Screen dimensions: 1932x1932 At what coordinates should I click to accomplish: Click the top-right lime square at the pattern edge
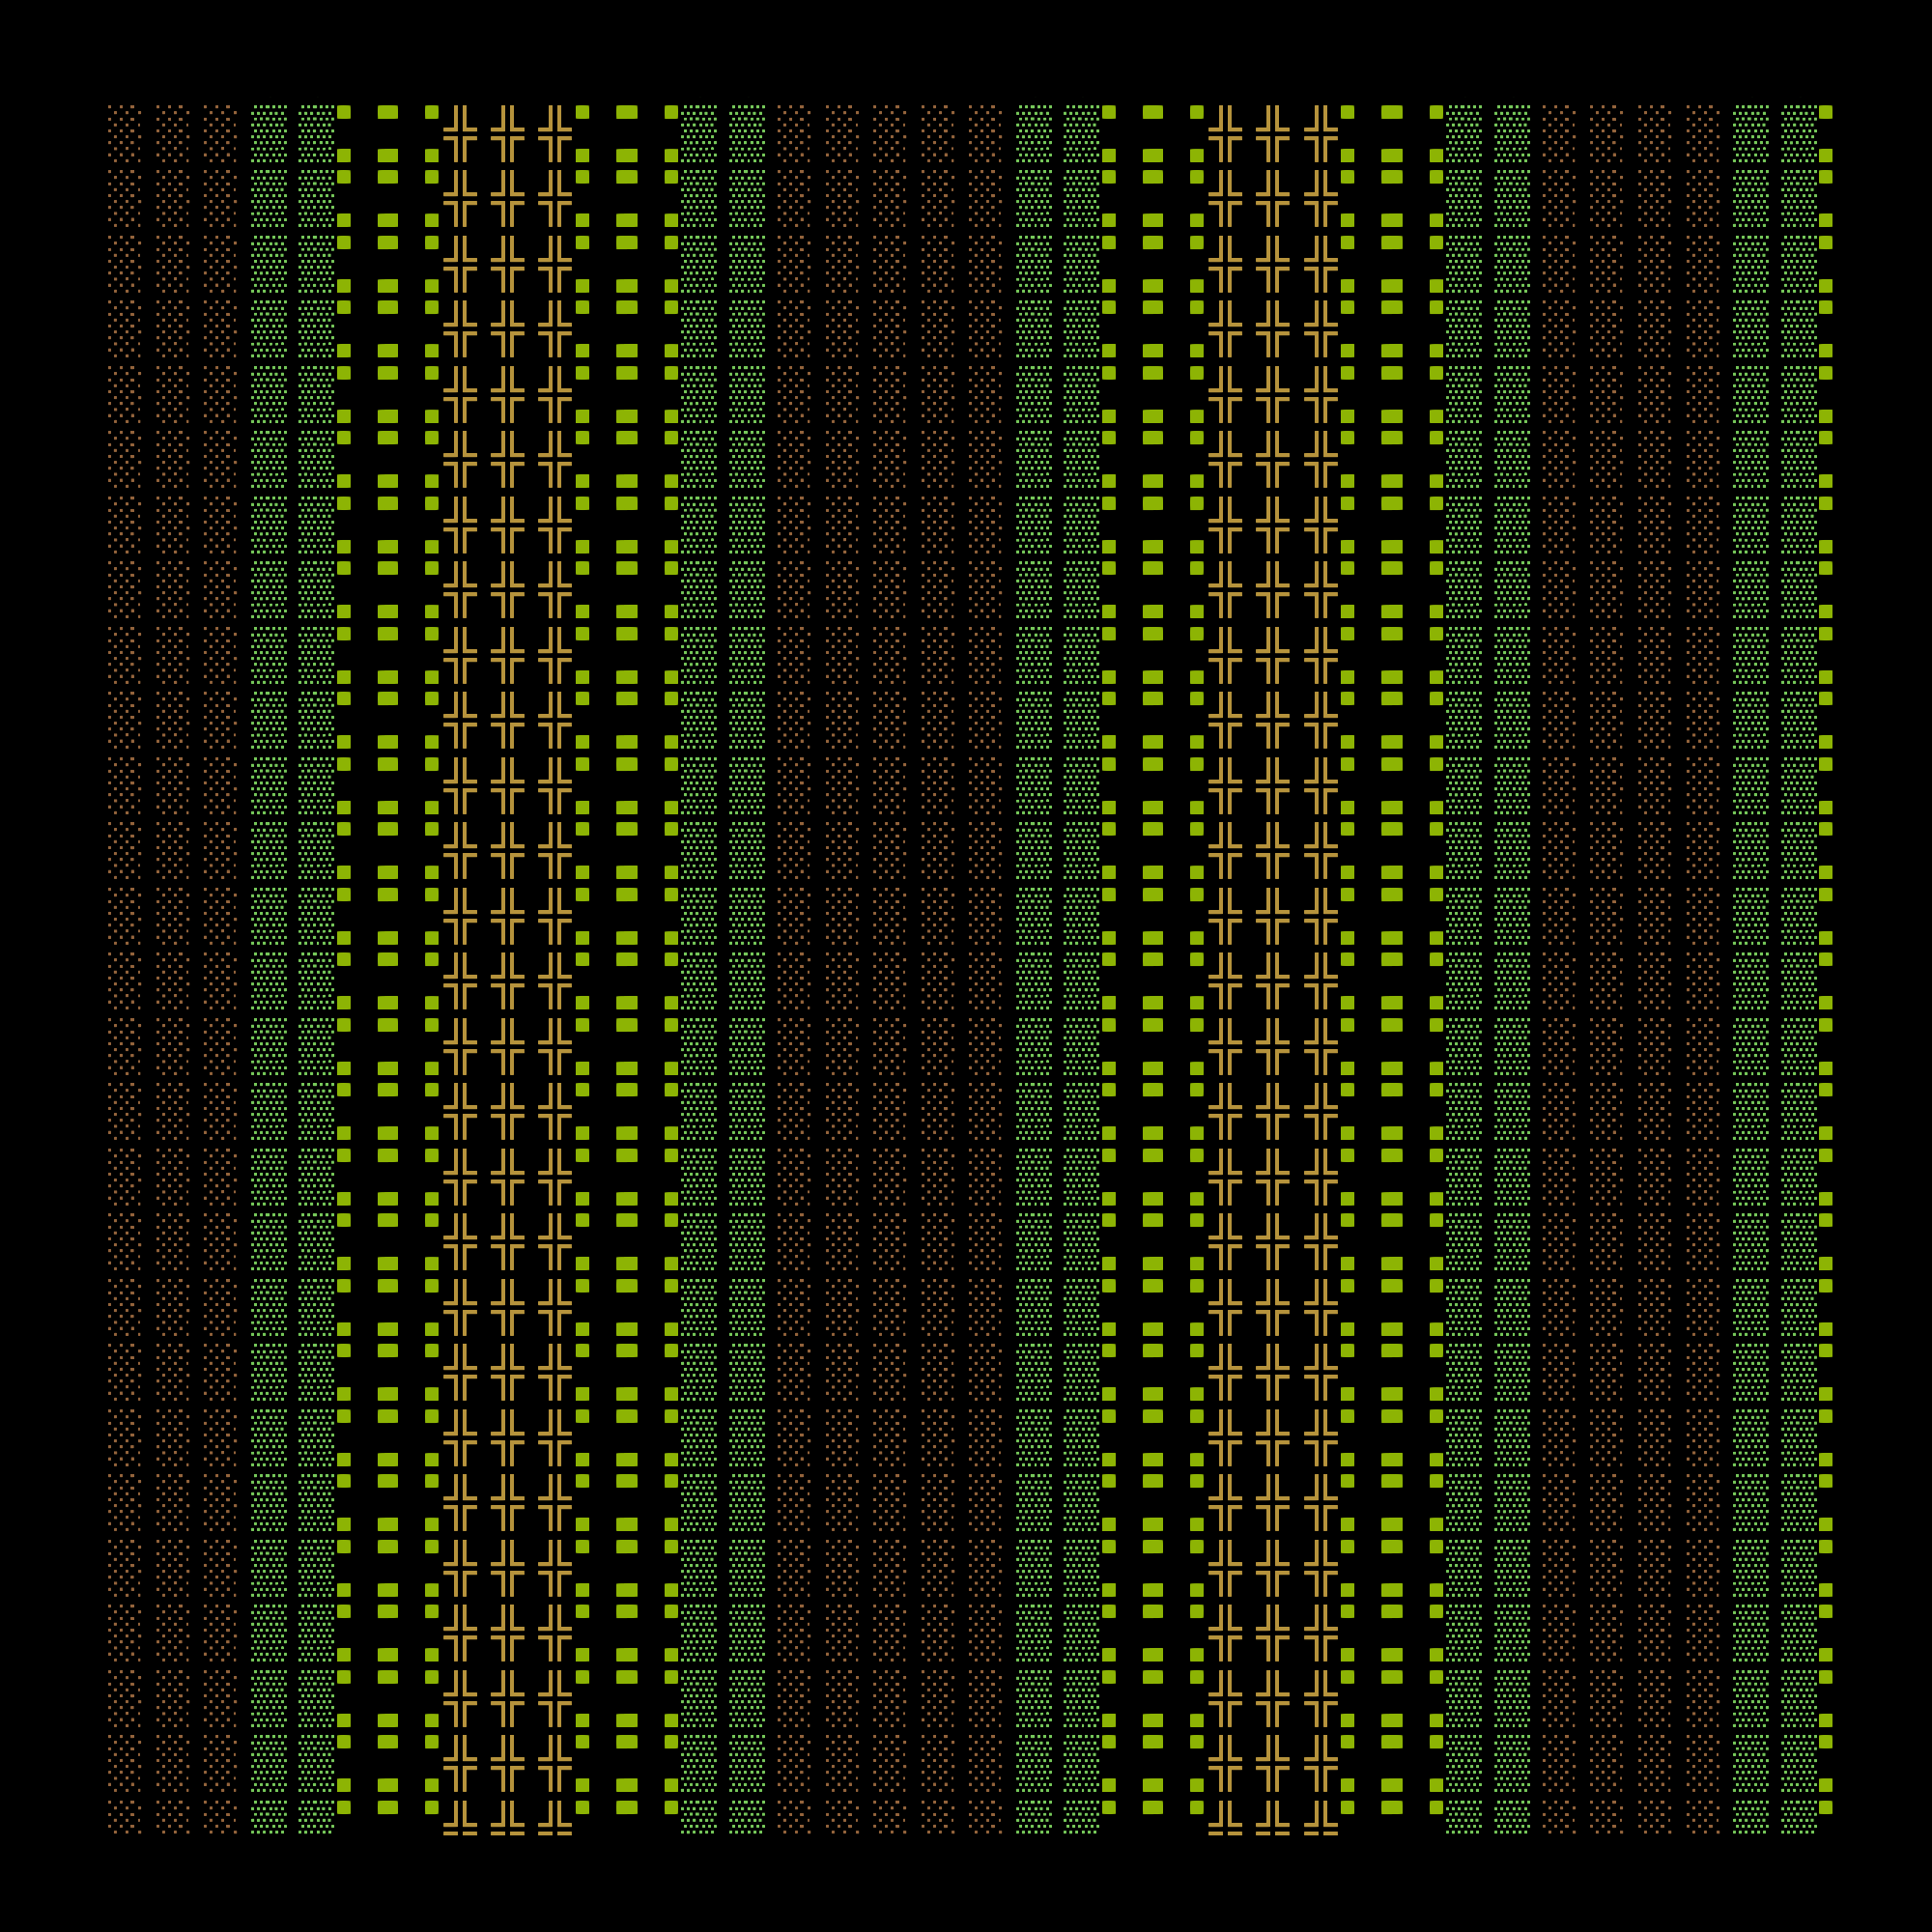click(x=1825, y=112)
